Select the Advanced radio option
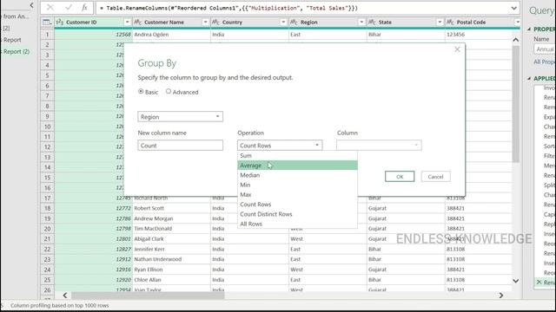 click(169, 91)
